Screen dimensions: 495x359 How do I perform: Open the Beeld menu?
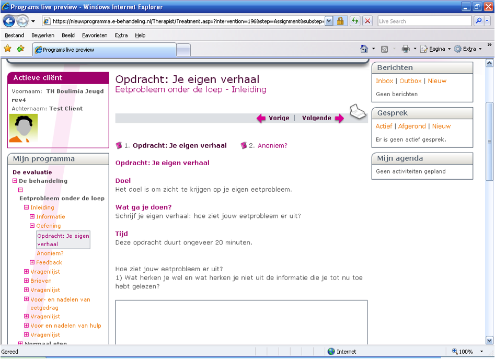point(68,36)
